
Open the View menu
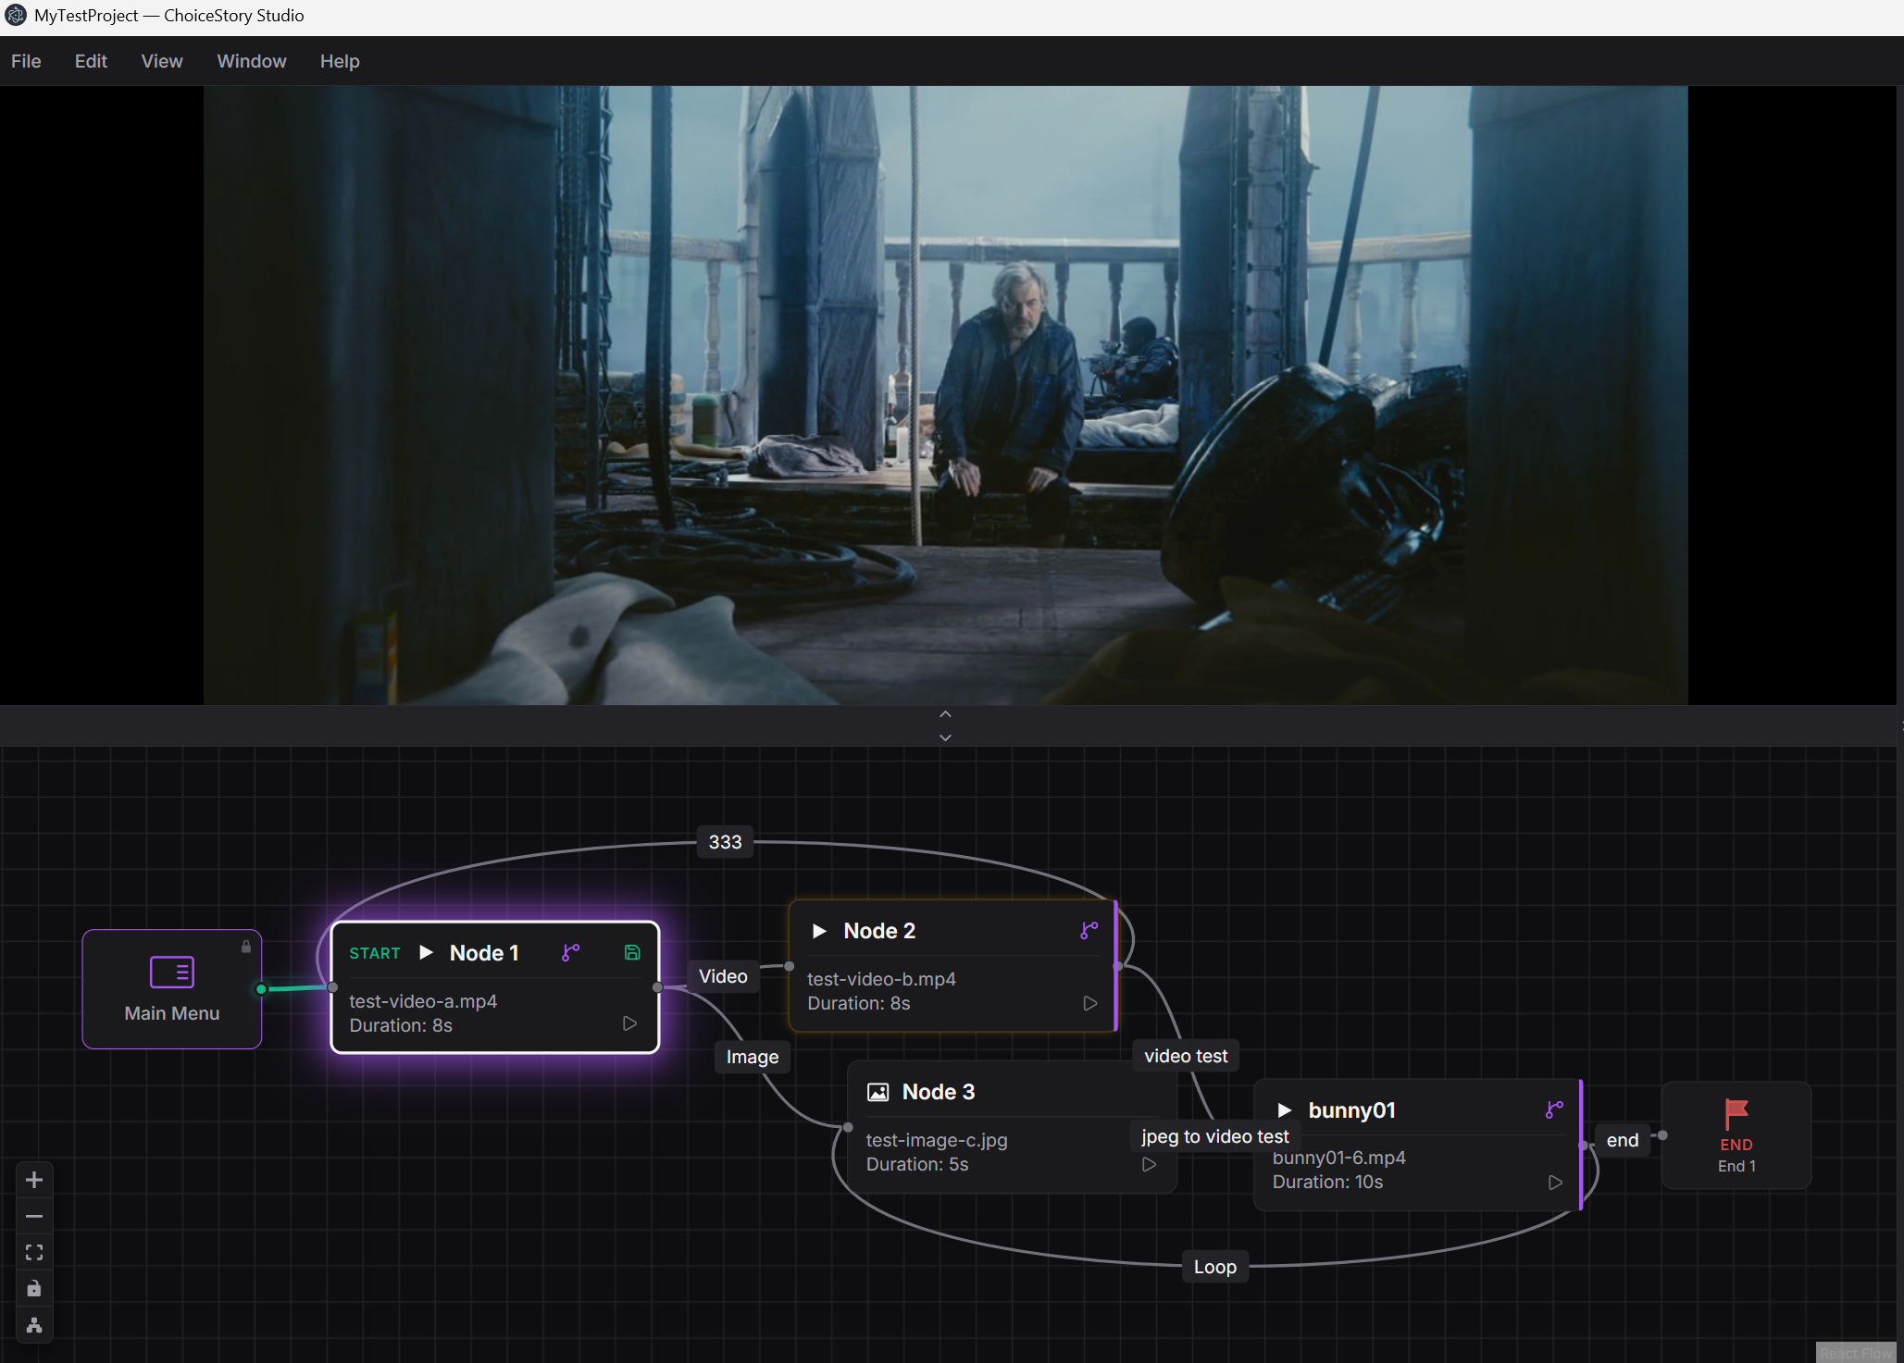pos(162,61)
